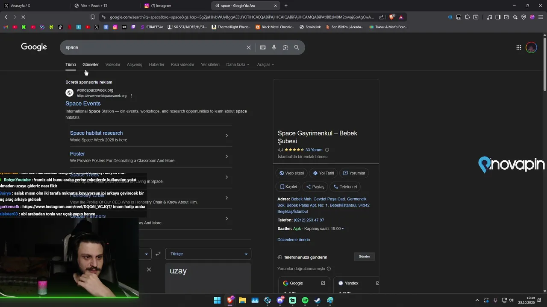Click the Yorumlar reviews button
The height and width of the screenshot is (307, 547).
coord(354,173)
